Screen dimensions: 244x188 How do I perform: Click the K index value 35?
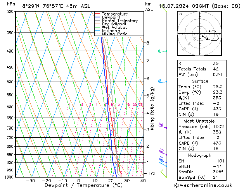coord(216,63)
